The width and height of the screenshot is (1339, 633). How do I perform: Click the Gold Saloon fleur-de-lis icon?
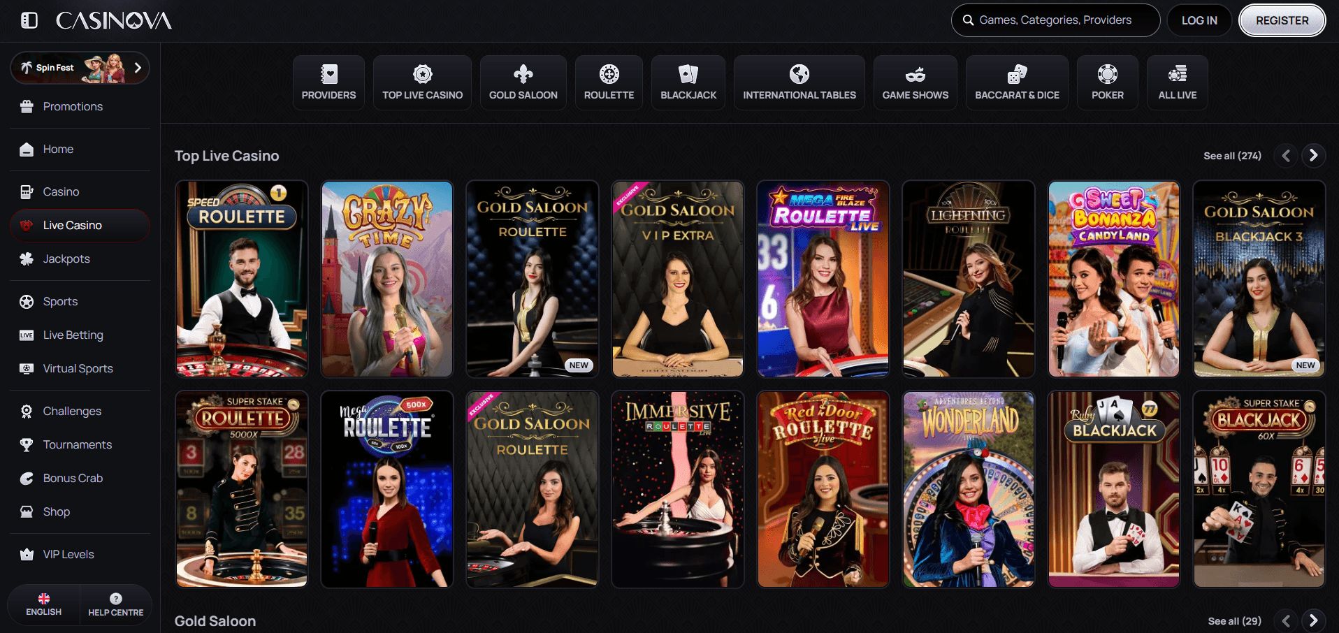click(523, 73)
